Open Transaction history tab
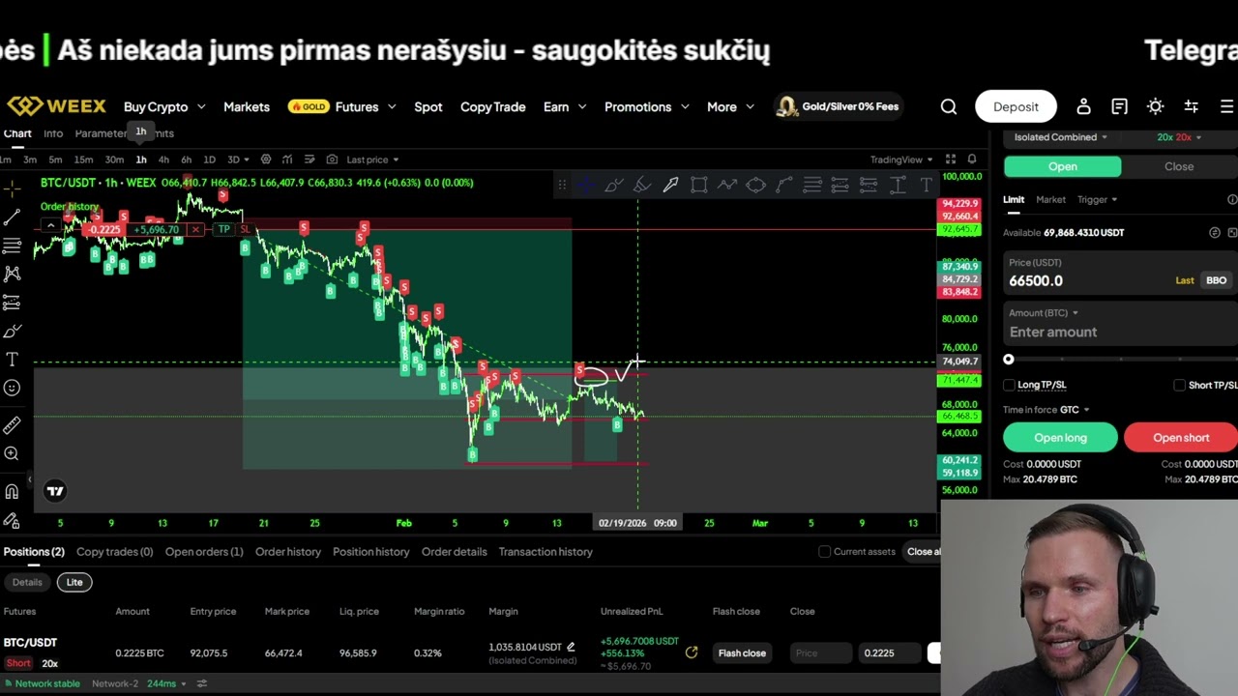 [x=545, y=551]
